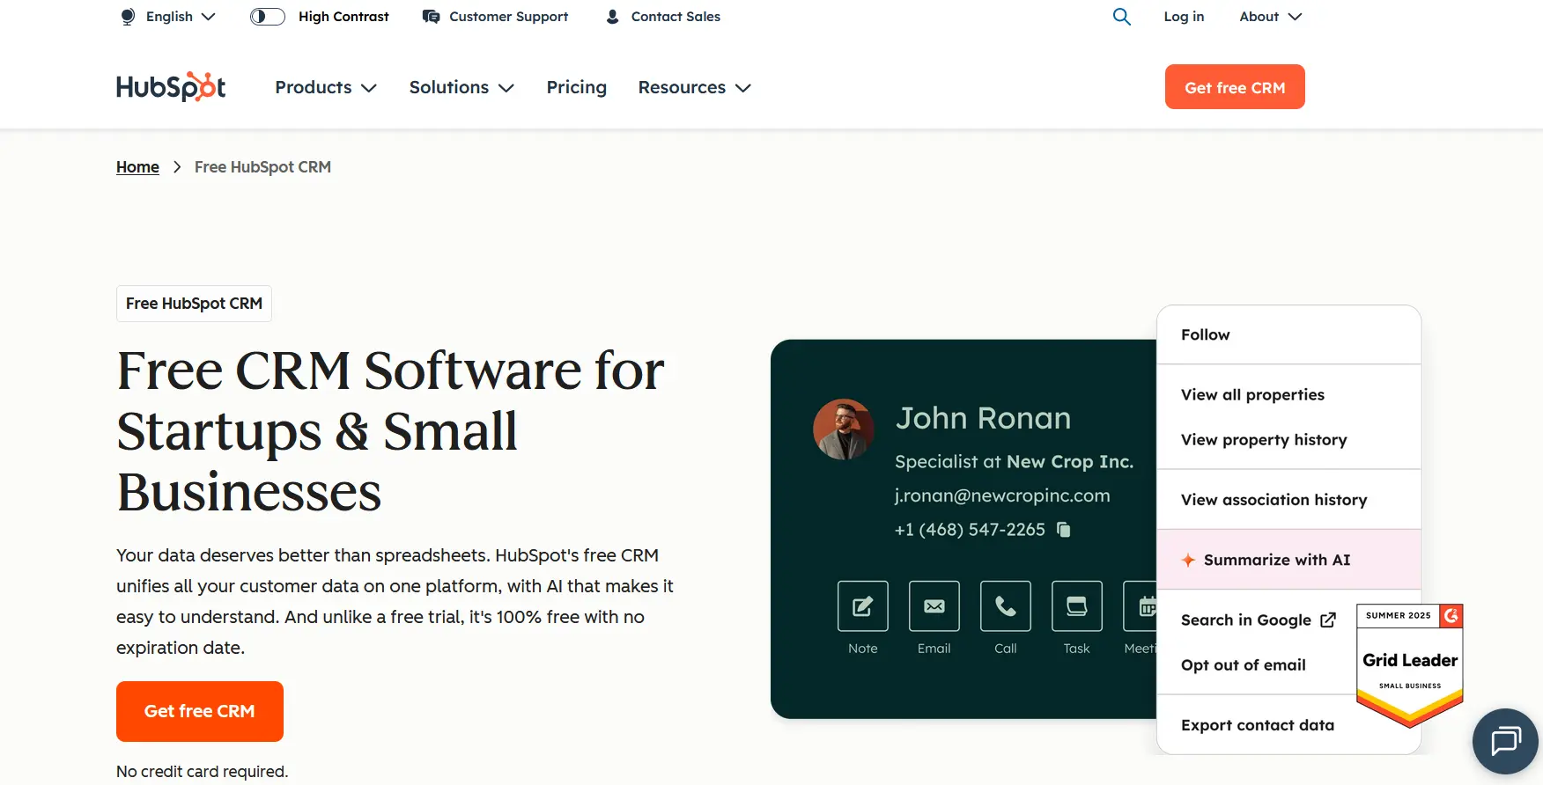
Task: Click the John Ronan contact name
Action: [983, 418]
